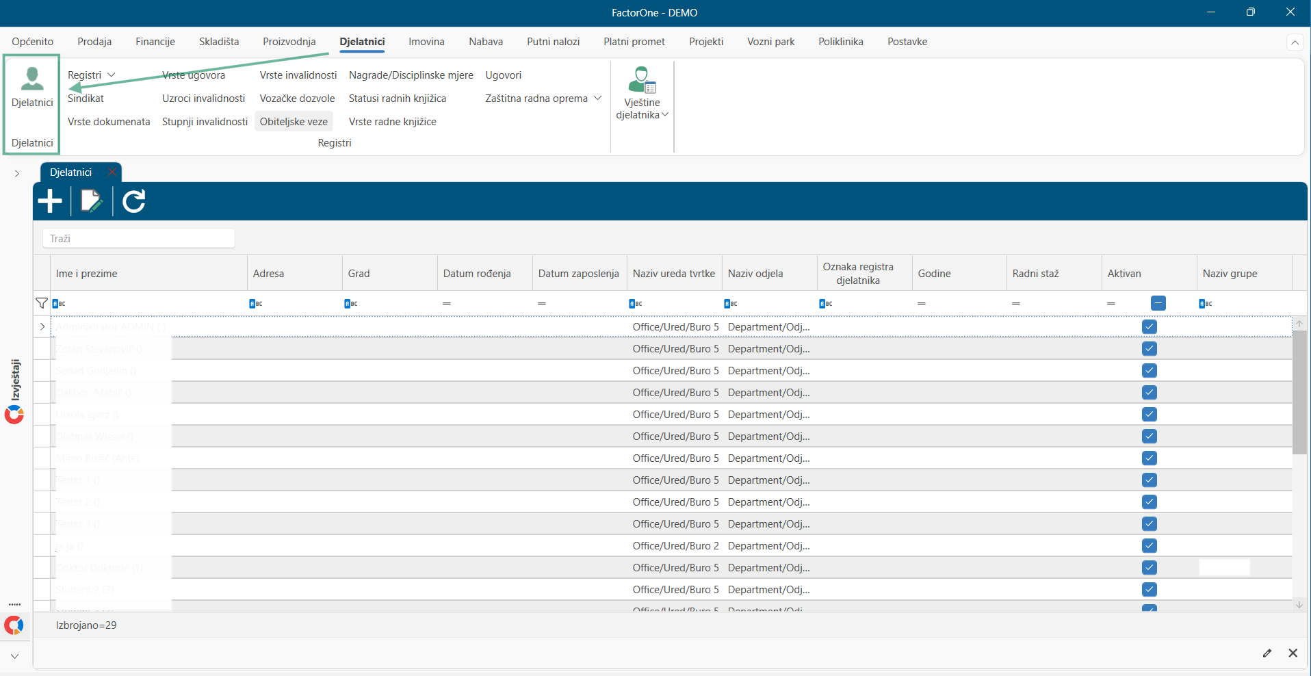1311x676 pixels.
Task: Toggle Aktivan checkbox in second grid row
Action: [x=1150, y=349]
